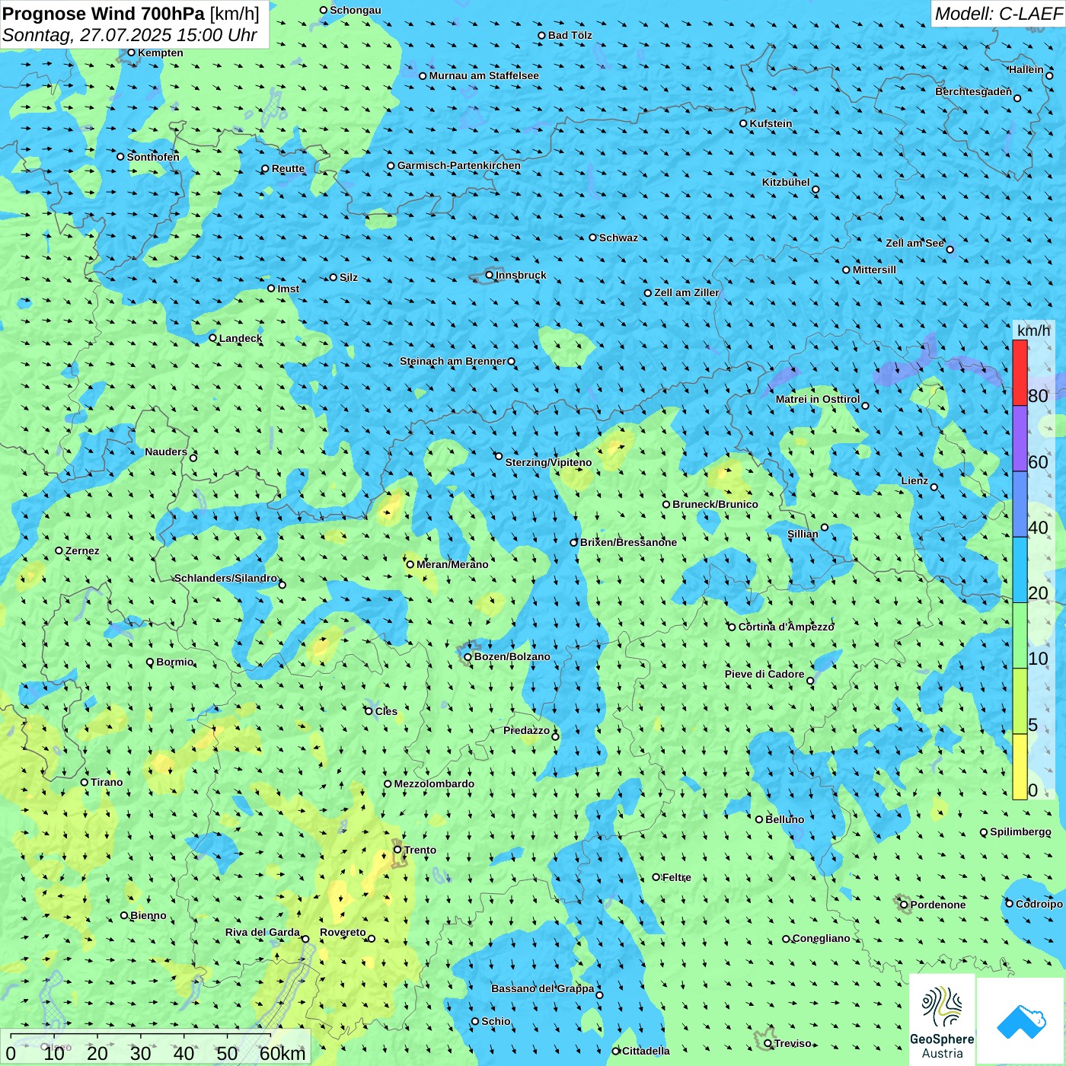Select the lime 5-10 km/h legend color

coord(1020,701)
